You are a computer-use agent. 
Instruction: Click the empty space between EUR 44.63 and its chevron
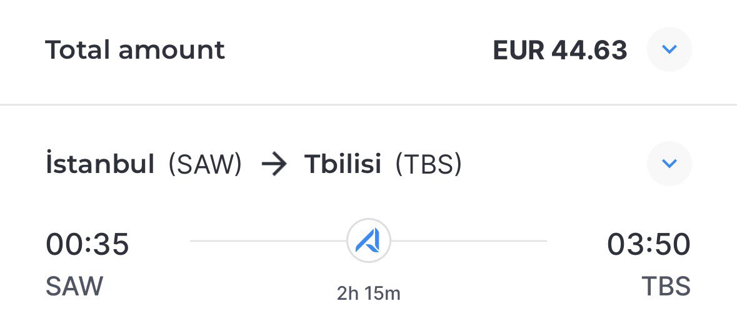point(638,50)
